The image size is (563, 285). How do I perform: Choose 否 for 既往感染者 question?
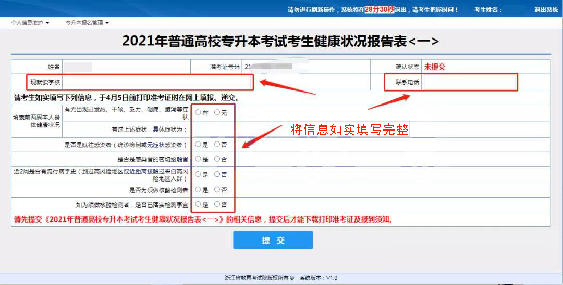point(217,144)
